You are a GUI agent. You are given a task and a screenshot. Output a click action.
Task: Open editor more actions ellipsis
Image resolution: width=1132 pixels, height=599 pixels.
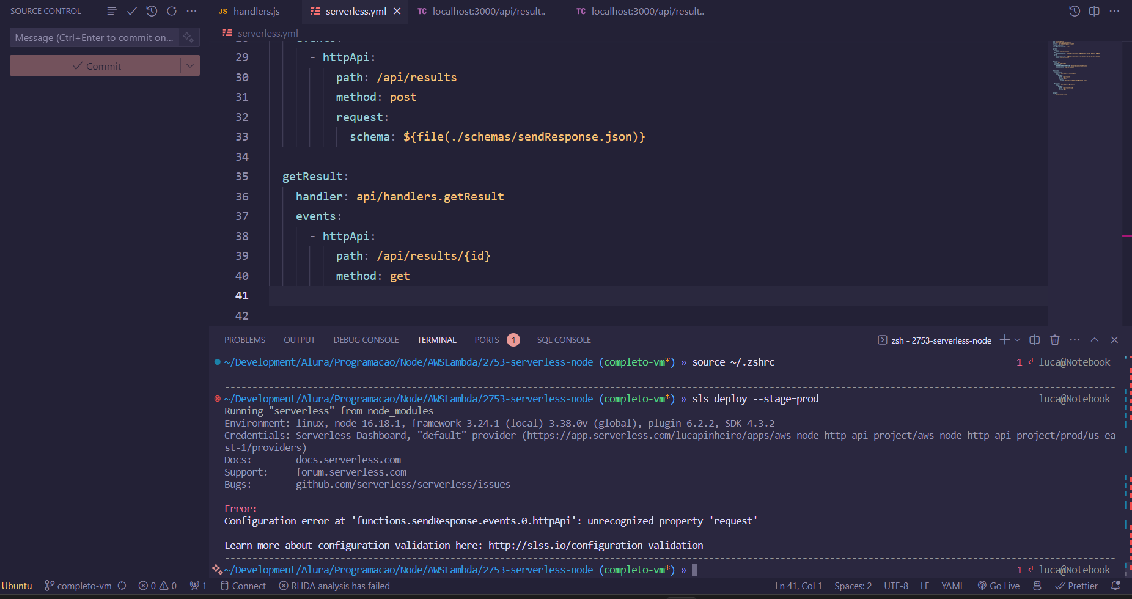(1115, 11)
